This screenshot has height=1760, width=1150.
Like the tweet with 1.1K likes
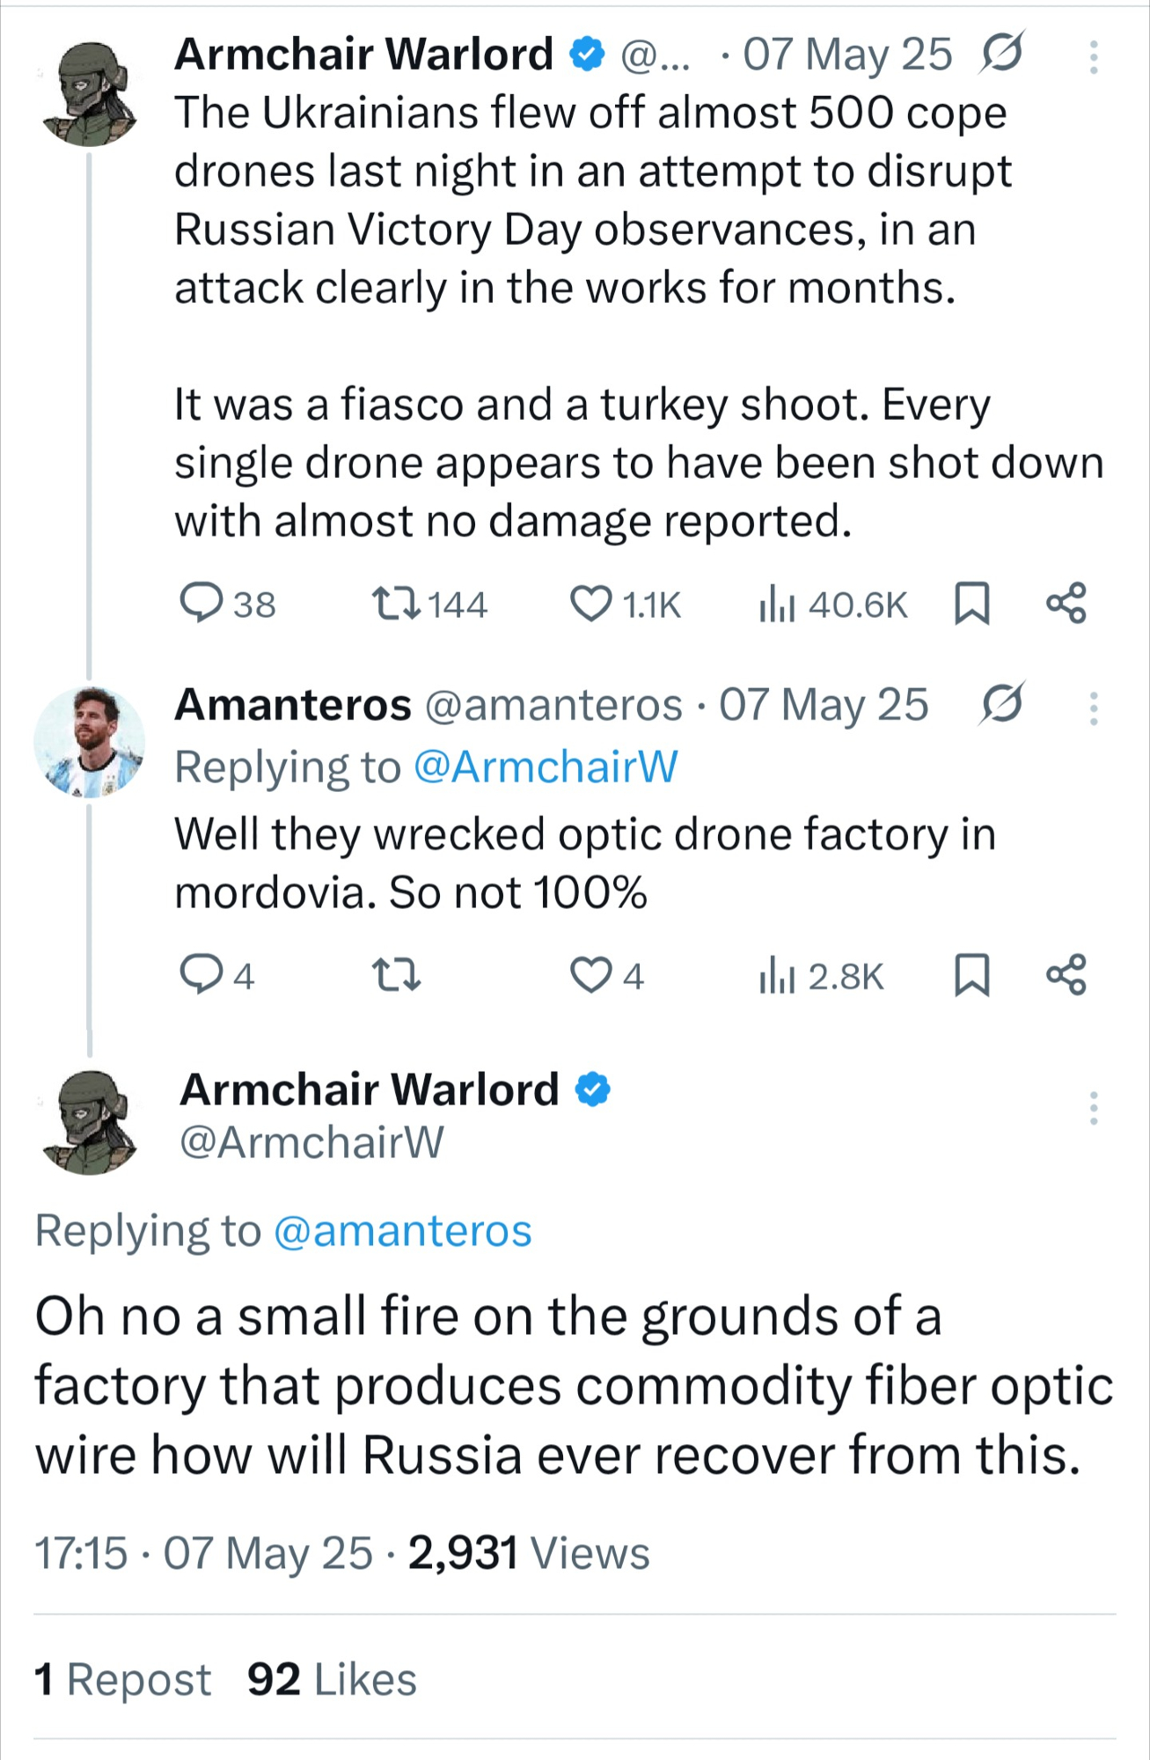591,604
